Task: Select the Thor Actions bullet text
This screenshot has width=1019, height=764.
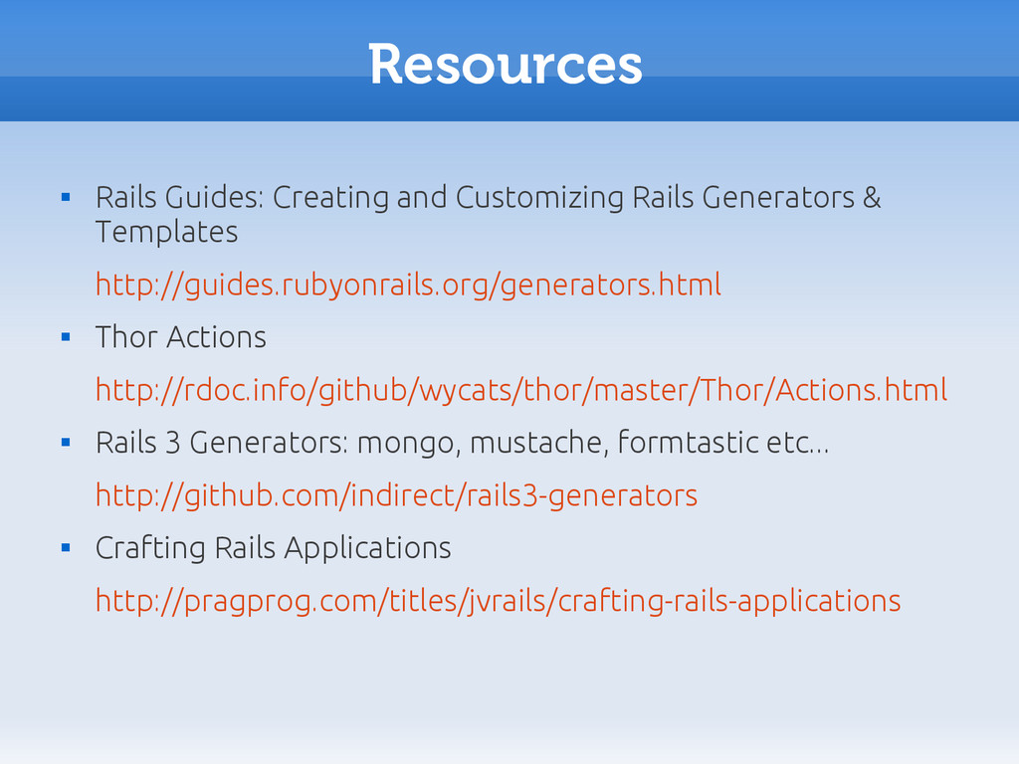Action: pos(181,337)
